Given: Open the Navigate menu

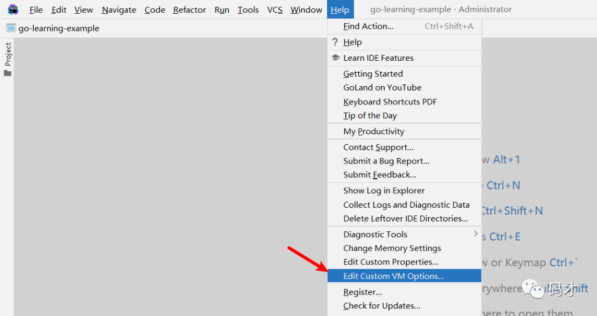Looking at the screenshot, I should pos(119,9).
